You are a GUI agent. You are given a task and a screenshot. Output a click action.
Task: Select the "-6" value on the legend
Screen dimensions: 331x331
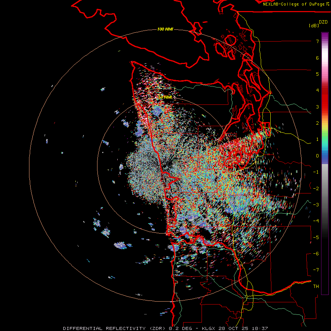point(316,254)
